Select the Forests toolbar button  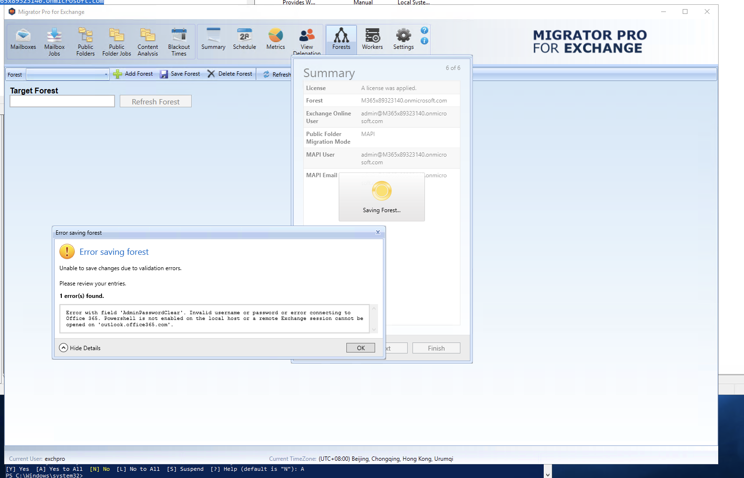tap(341, 40)
